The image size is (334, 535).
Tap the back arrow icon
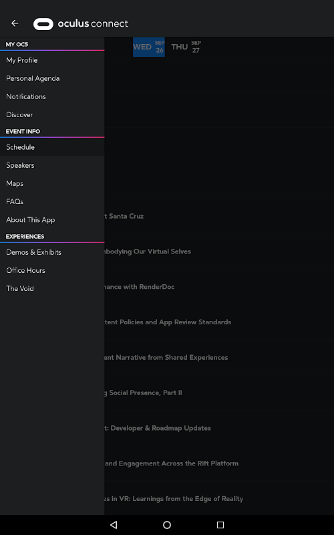pos(15,23)
